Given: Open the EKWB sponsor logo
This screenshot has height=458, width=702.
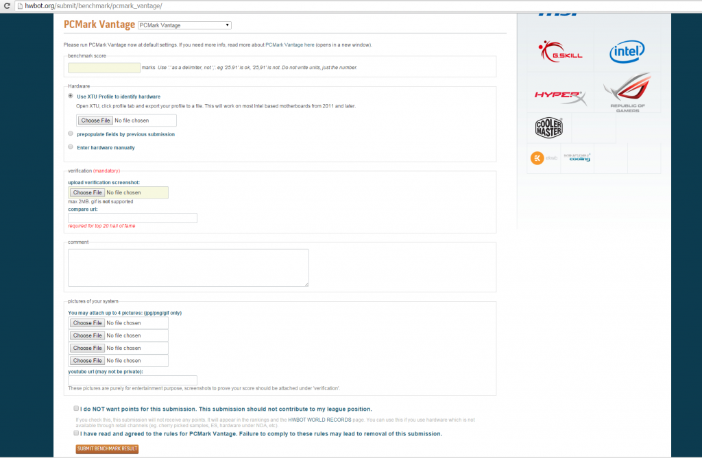Looking at the screenshot, I should 544,158.
